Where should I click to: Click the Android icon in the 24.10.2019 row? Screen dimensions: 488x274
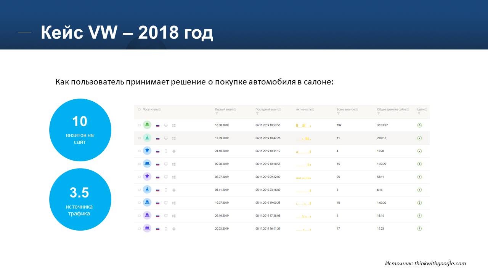coord(174,151)
